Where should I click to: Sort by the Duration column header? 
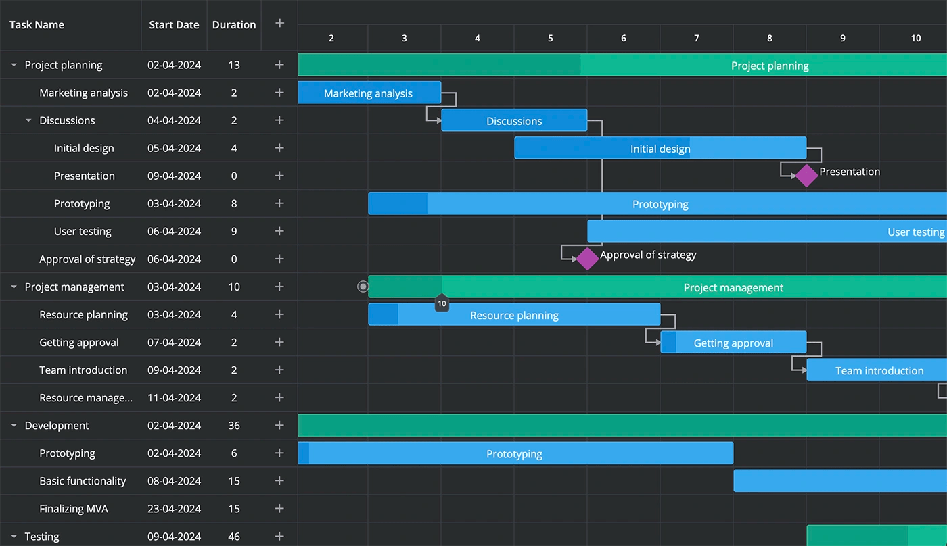click(x=234, y=25)
